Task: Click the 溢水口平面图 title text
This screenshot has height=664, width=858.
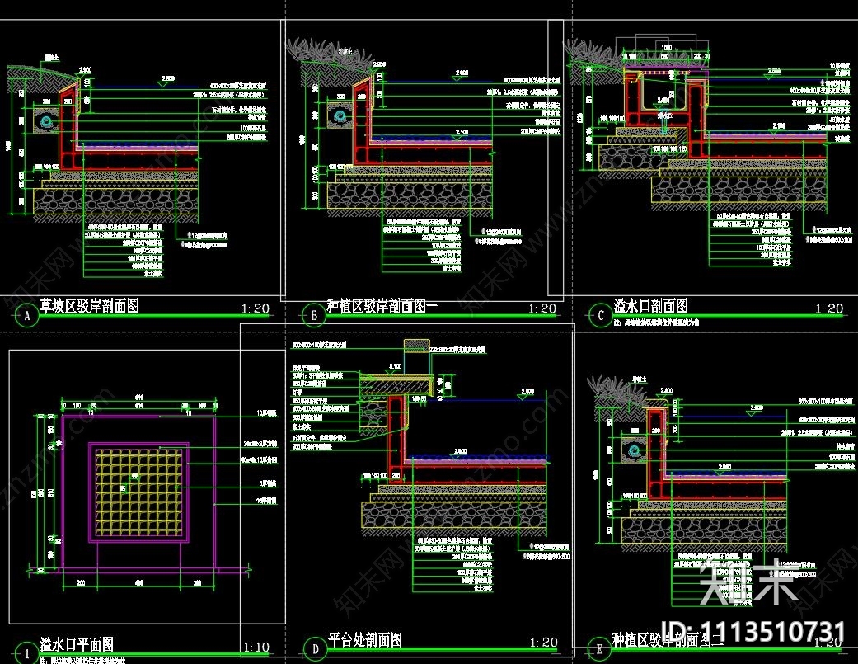Action: point(77,644)
